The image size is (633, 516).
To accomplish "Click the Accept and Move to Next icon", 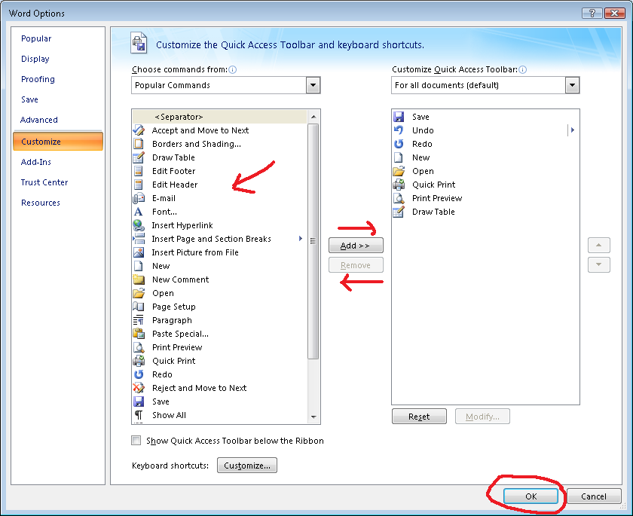I will pos(139,130).
